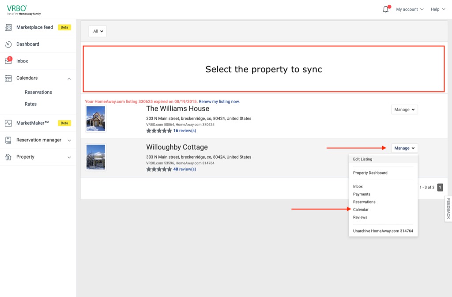Choose Reviews in Manage menu
452x297 pixels.
tap(360, 217)
